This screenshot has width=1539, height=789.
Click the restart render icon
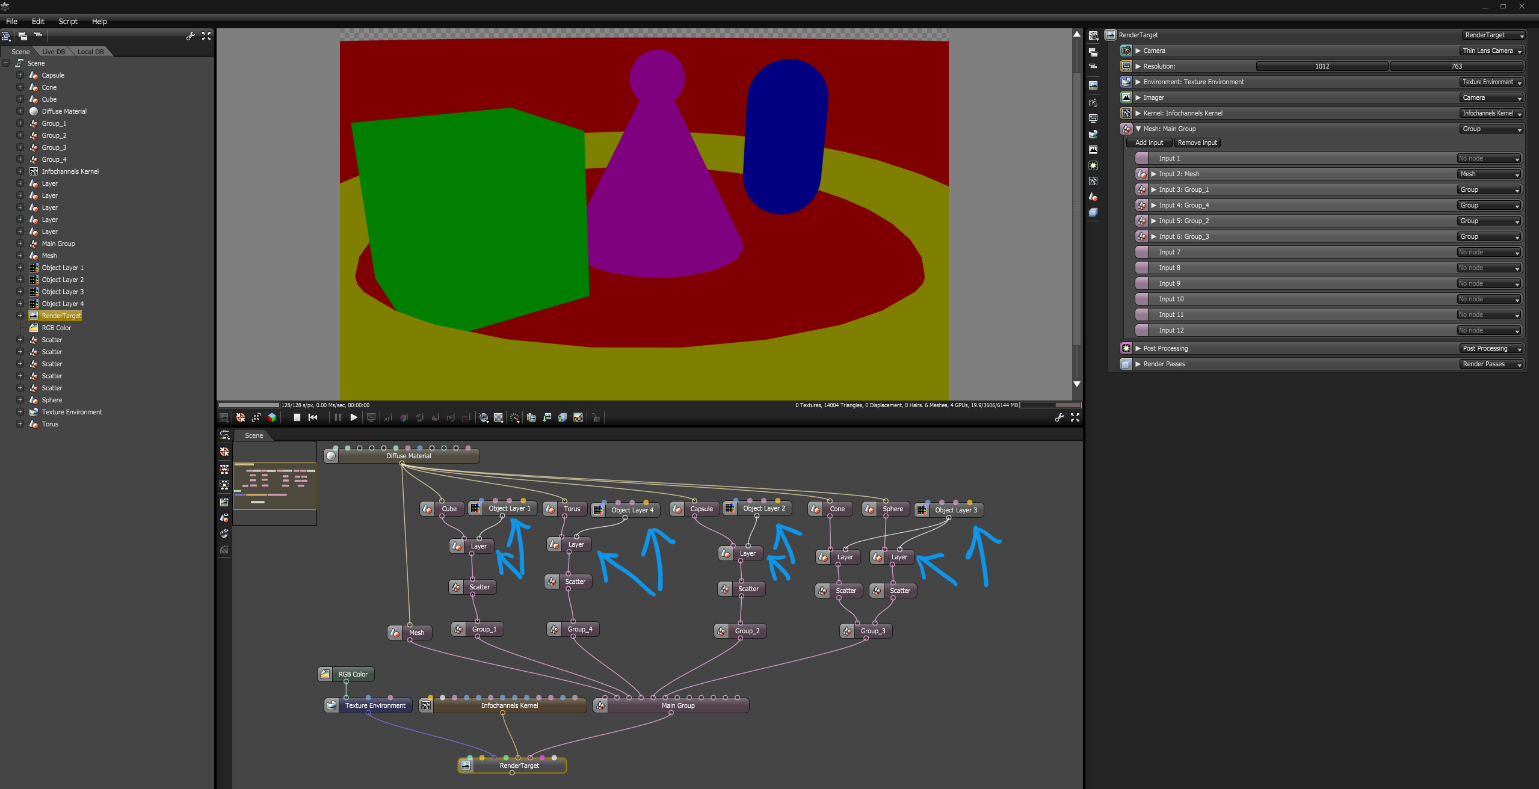coord(313,417)
